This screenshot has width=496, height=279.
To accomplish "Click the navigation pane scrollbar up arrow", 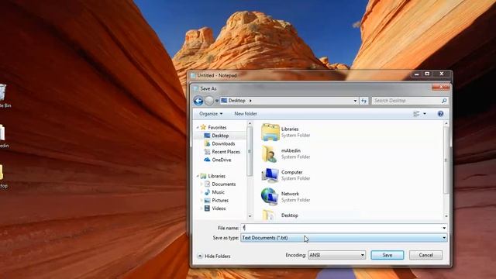I will 250,123.
